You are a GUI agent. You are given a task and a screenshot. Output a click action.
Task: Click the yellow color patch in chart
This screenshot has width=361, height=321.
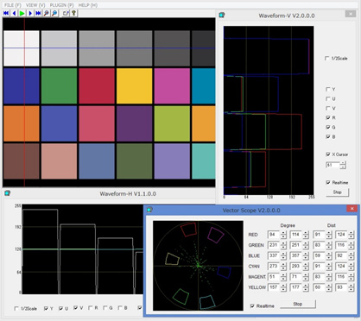click(135, 85)
